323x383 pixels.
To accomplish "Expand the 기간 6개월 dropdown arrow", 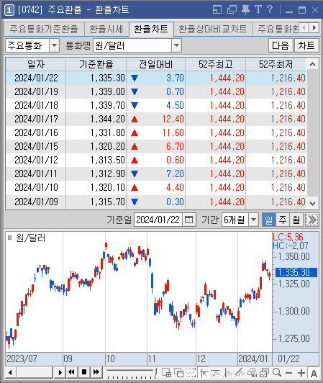I will click(x=254, y=220).
